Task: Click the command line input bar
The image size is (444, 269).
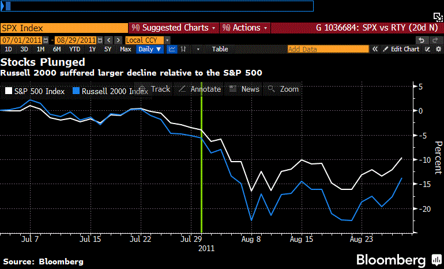Action: [x=157, y=6]
